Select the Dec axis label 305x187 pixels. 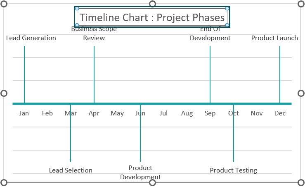click(280, 113)
